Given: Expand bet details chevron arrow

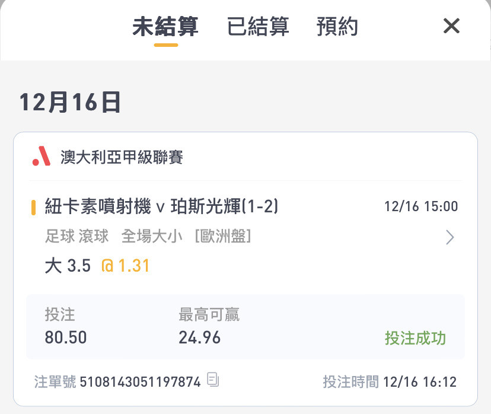Looking at the screenshot, I should click(450, 237).
